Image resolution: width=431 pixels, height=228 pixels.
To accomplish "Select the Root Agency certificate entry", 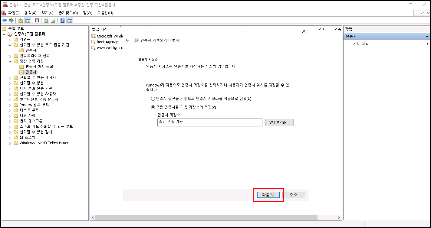I will 107,42.
